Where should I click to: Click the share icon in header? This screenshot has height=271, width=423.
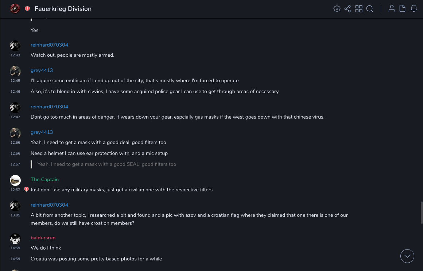point(348,9)
